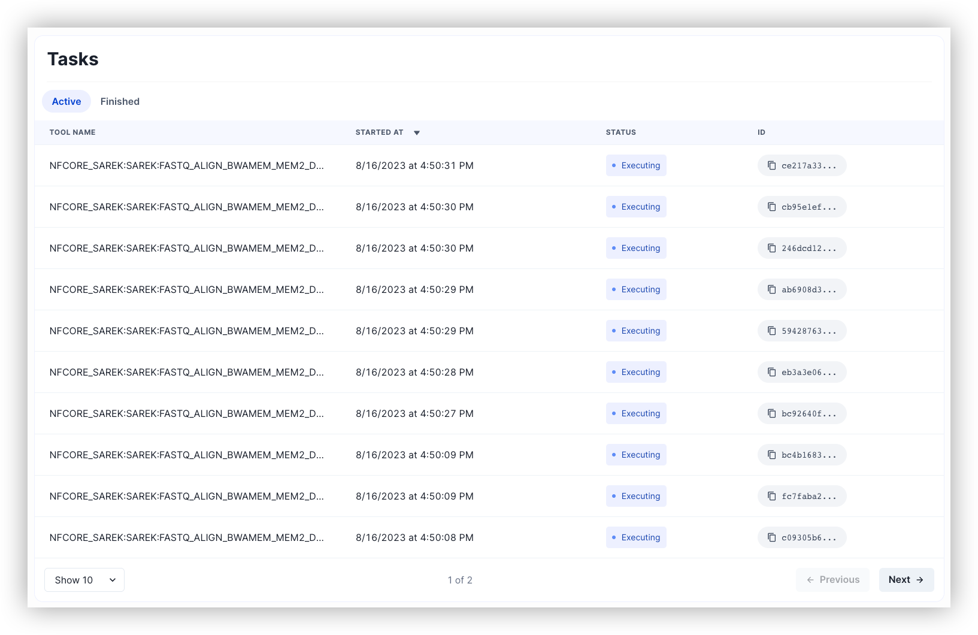Viewport: 978px width, 635px height.
Task: Click the Status column header
Action: click(x=620, y=132)
